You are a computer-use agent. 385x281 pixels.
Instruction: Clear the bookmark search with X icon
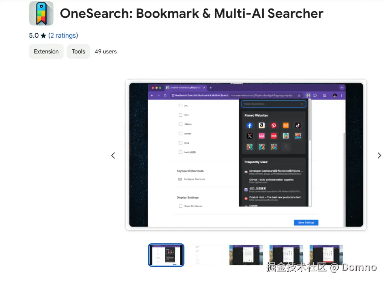pos(302,104)
